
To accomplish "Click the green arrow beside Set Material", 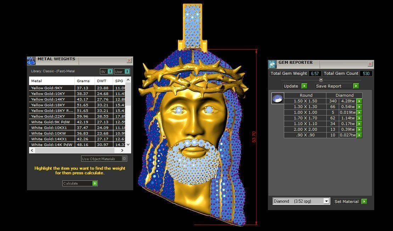I will click(x=364, y=201).
